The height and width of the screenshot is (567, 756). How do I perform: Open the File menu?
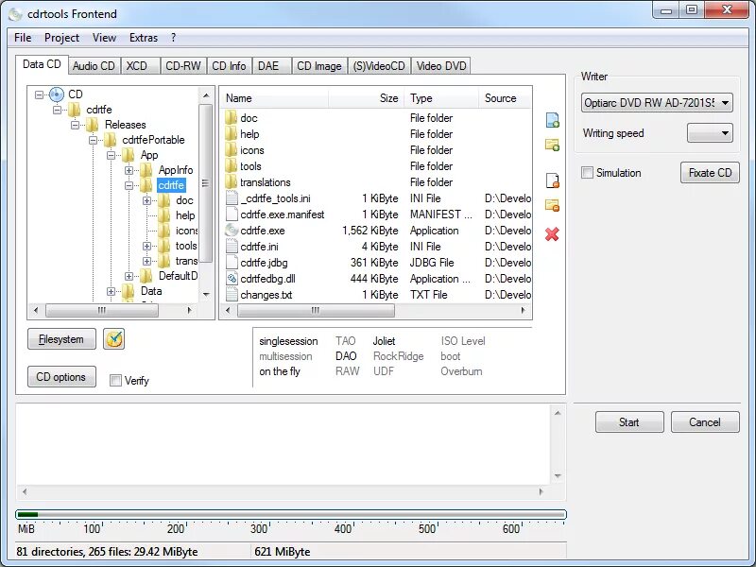23,38
